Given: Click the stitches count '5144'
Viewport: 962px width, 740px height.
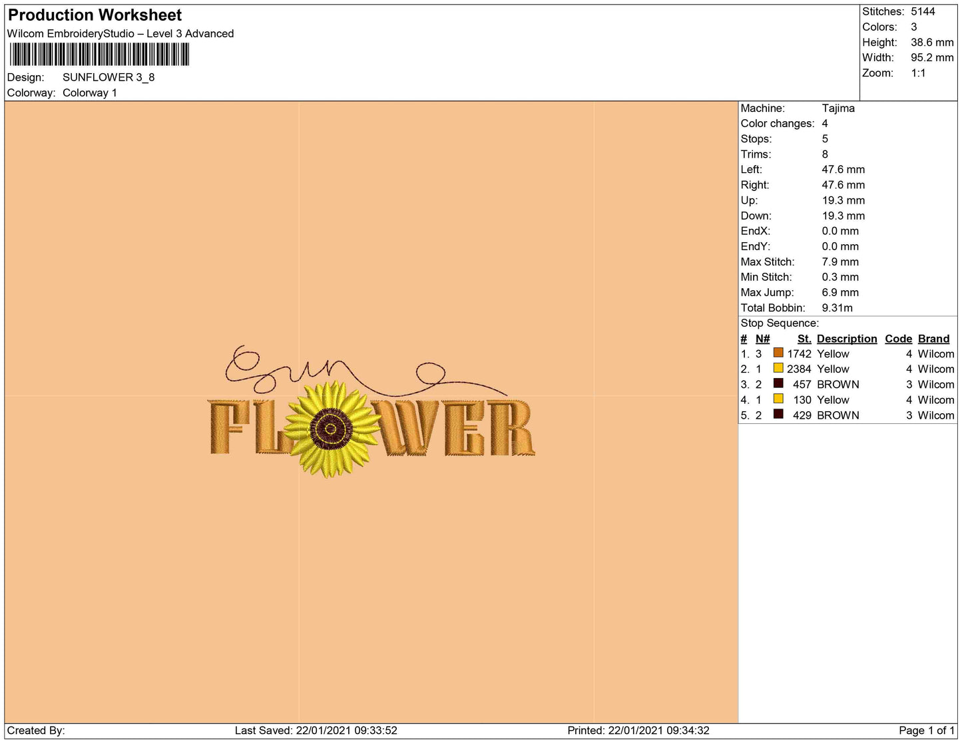Looking at the screenshot, I should 923,11.
